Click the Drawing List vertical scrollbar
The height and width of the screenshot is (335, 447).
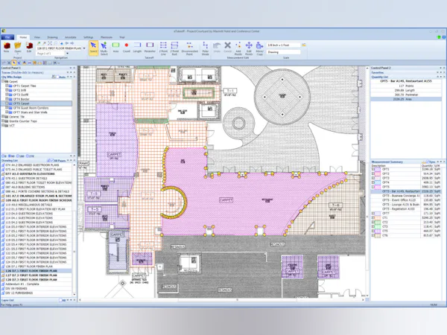click(x=74, y=229)
